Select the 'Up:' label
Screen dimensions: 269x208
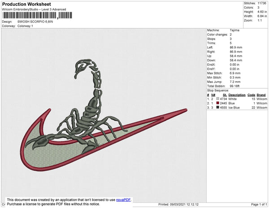209,56
